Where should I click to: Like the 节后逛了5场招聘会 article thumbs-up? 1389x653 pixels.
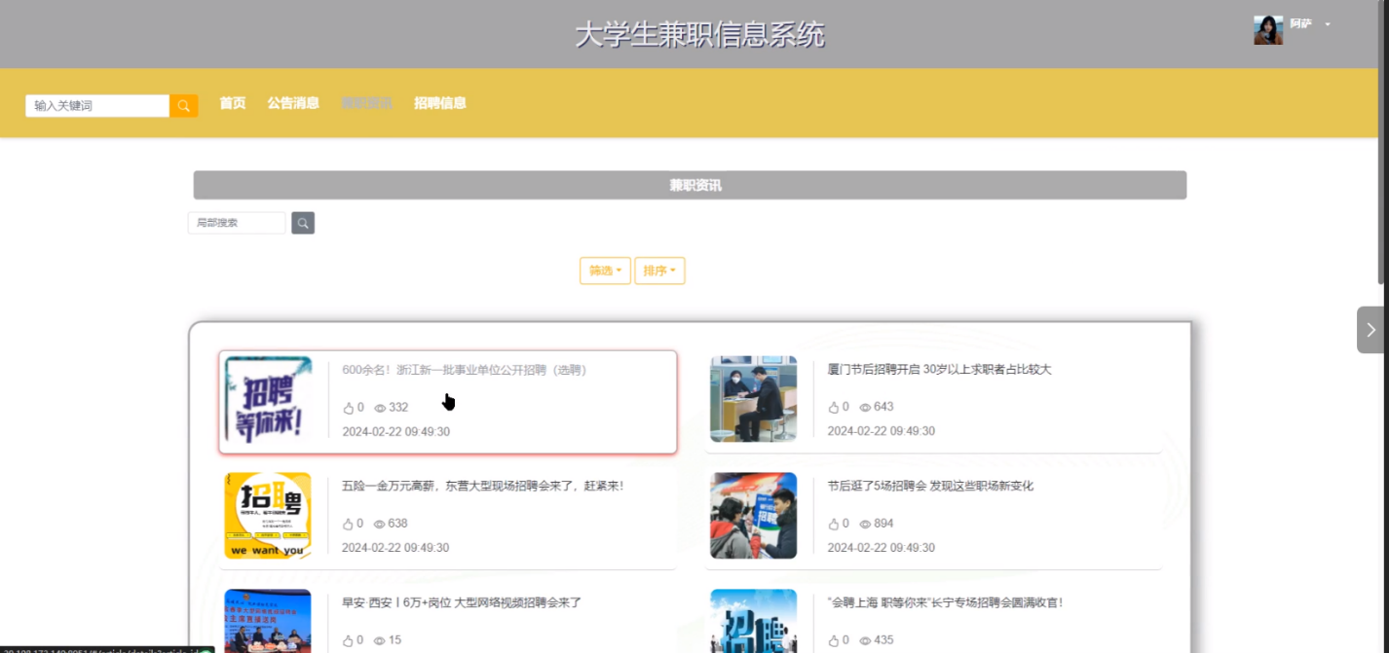[x=833, y=524]
